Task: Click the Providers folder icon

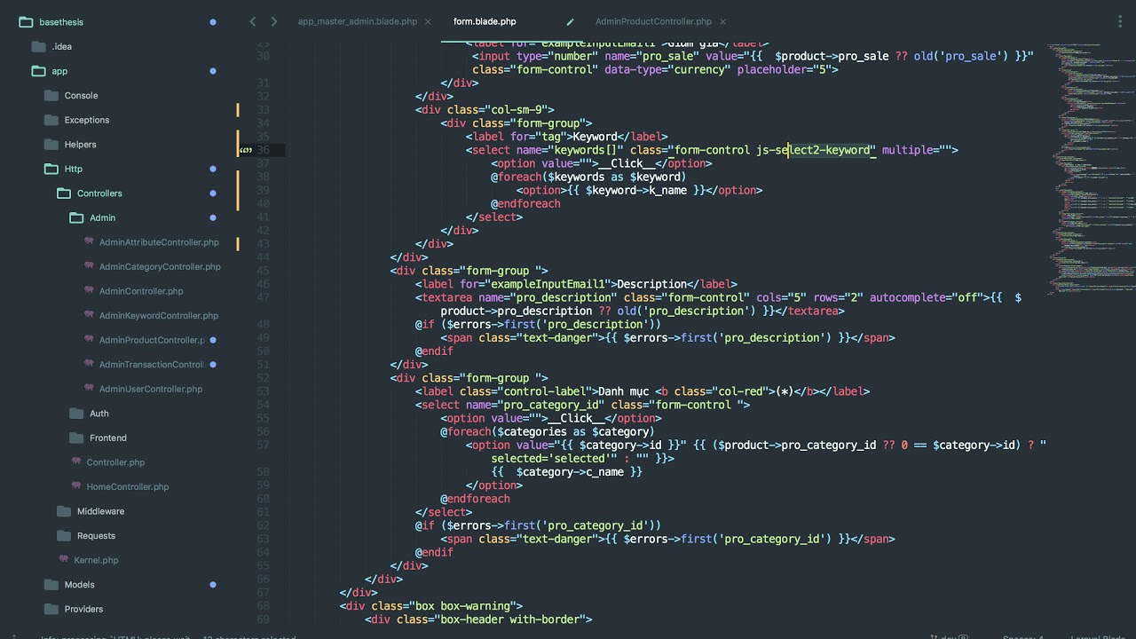Action: click(51, 609)
